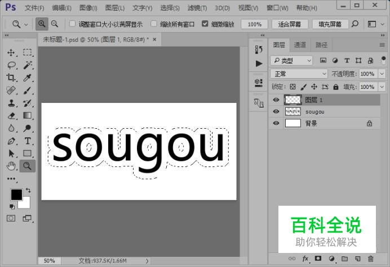Expand the opacity 不透明度 slider arrow

click(382, 74)
